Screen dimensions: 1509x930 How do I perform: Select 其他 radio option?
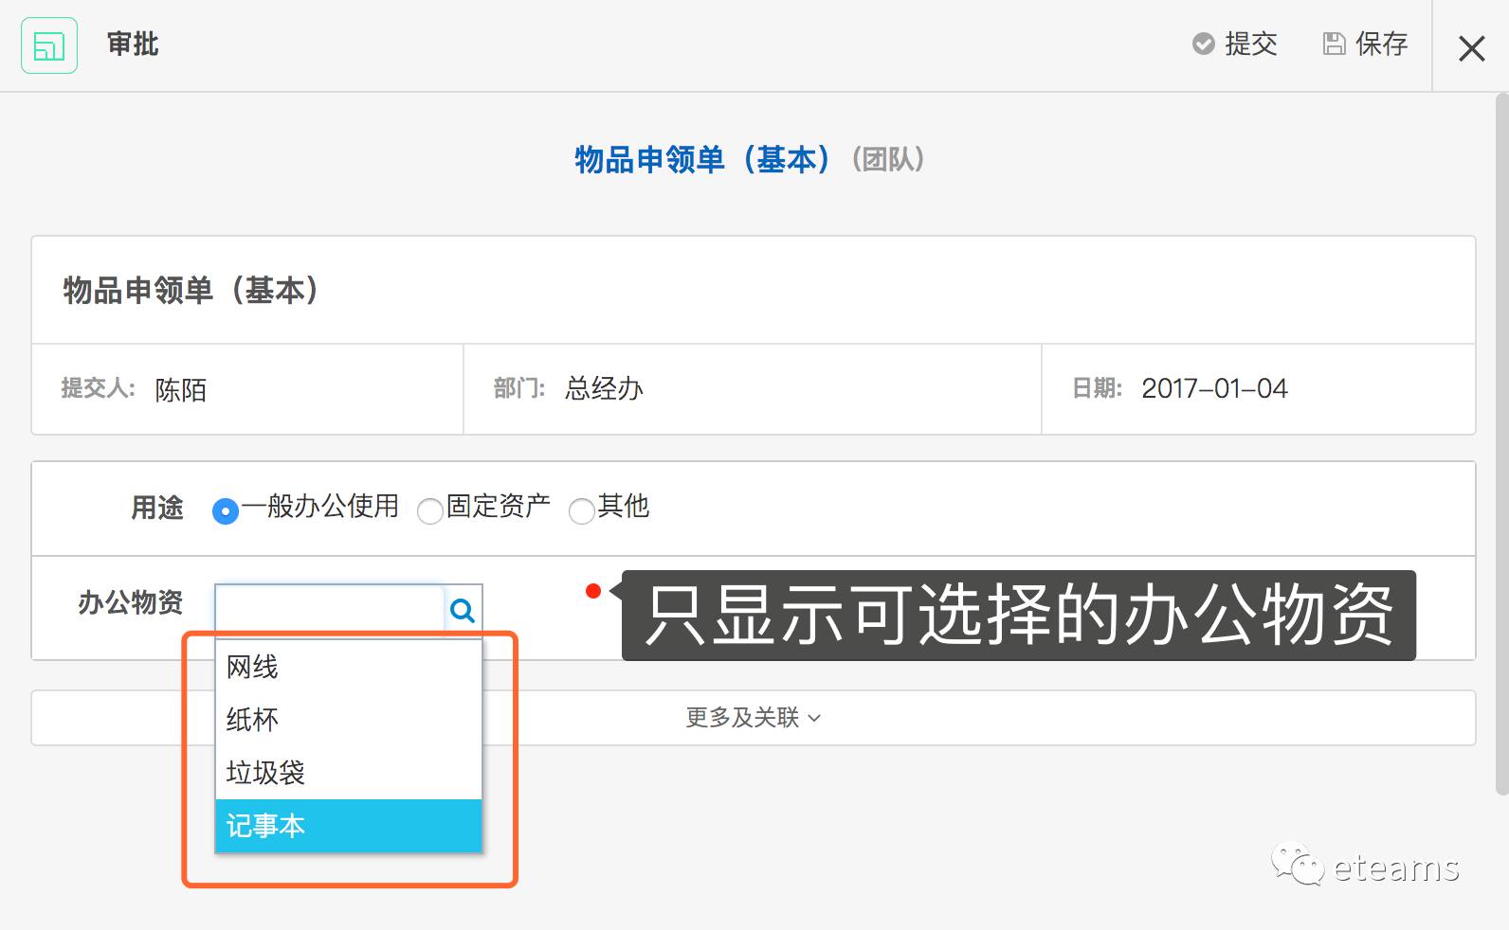point(582,511)
